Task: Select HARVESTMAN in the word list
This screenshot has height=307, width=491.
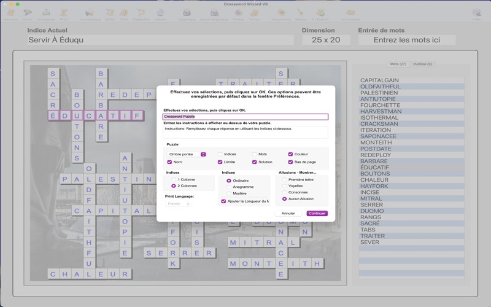Action: [411, 112]
